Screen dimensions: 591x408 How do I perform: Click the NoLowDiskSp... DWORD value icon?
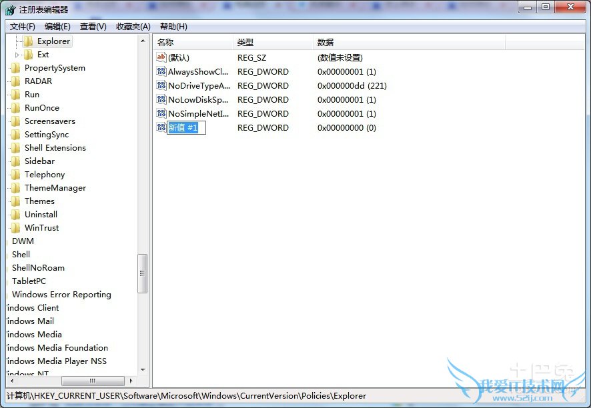point(161,99)
